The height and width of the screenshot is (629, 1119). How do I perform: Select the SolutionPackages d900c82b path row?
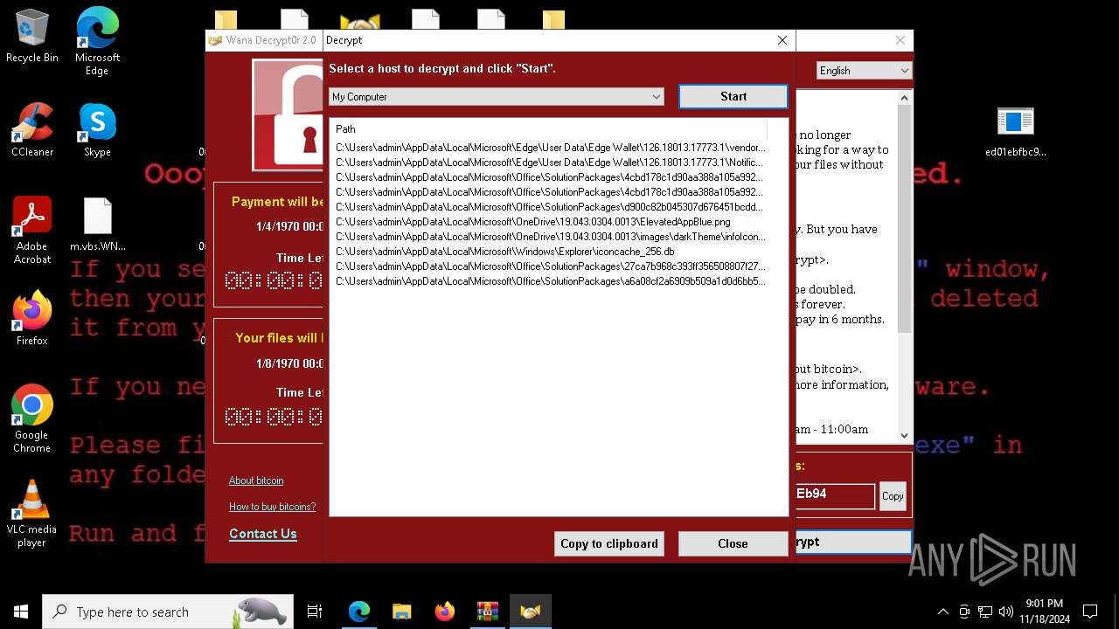(x=551, y=207)
